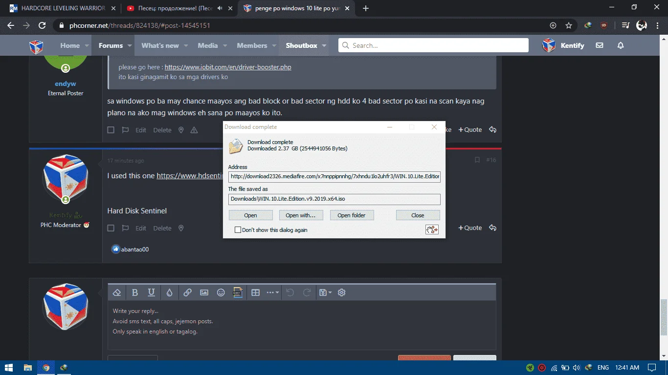668x375 pixels.
Task: Click the GIF/media icon in editor toolbar
Action: point(238,292)
